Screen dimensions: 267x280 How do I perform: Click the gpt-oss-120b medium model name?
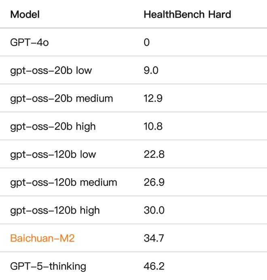[x=64, y=182]
